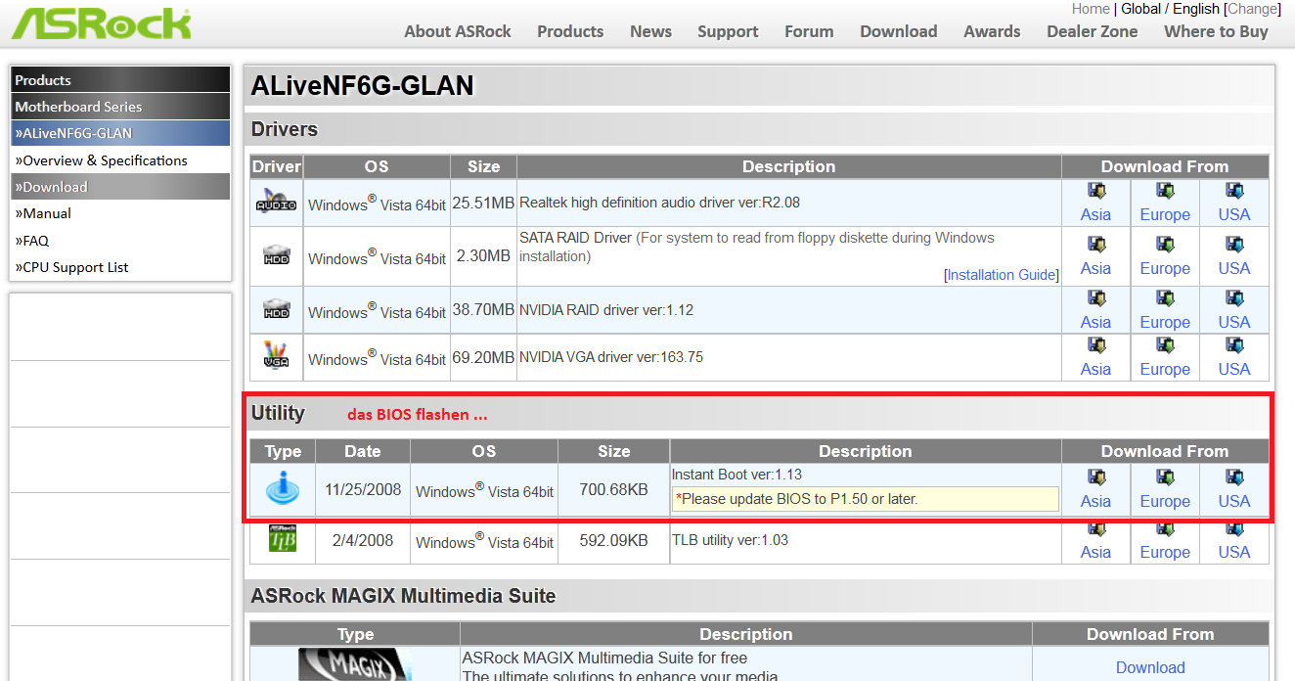This screenshot has height=681, width=1295.
Task: Click the Realtek audio driver icon
Action: click(x=276, y=203)
